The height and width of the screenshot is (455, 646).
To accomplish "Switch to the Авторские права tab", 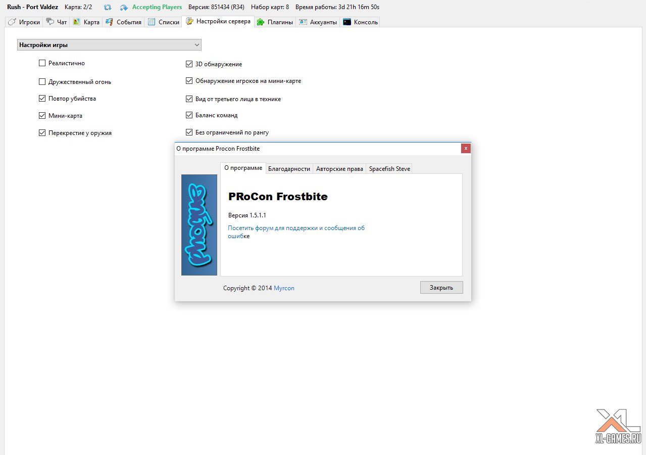I will (339, 169).
